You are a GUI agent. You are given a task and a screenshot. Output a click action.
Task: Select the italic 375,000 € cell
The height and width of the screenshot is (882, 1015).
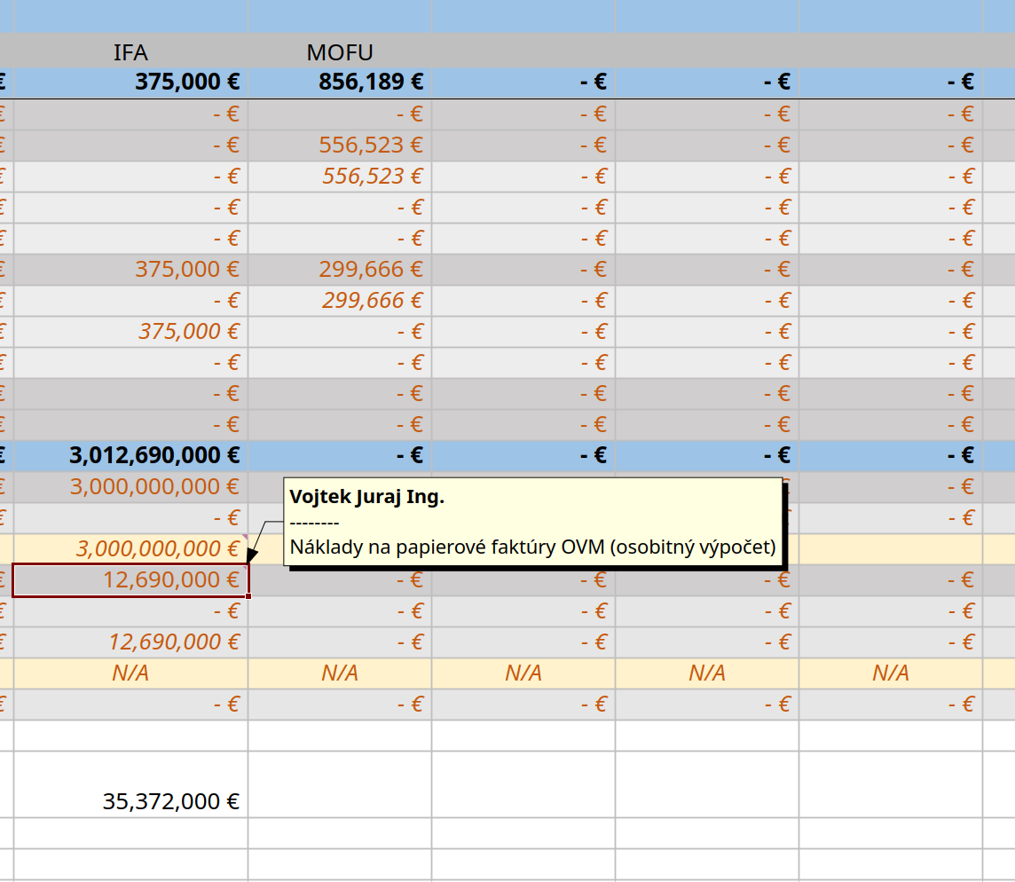(x=130, y=331)
